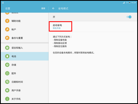Tap the 开 label next to switch
Viewport: 138px width, 104px height.
[54, 17]
